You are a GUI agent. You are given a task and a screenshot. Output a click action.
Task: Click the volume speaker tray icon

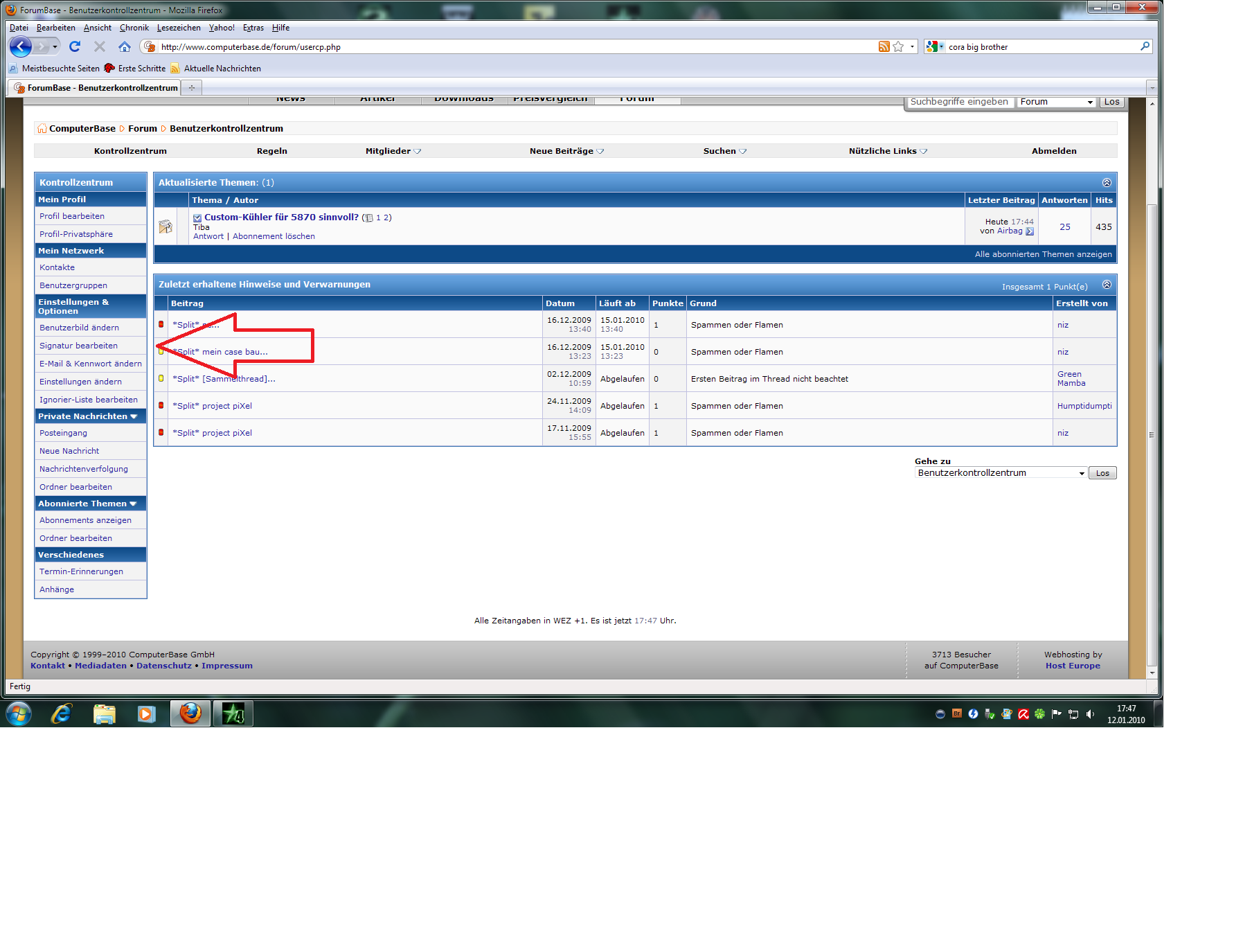point(1090,714)
